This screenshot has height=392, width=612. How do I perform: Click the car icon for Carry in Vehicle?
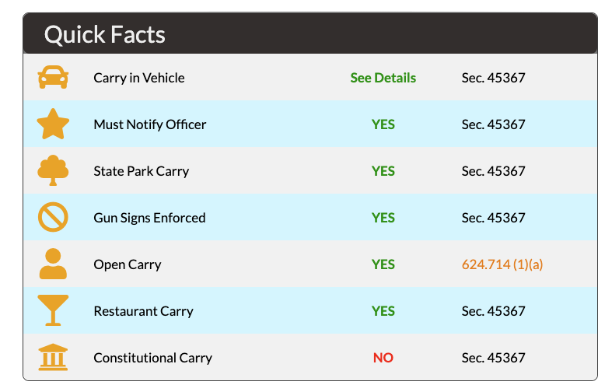tap(53, 77)
